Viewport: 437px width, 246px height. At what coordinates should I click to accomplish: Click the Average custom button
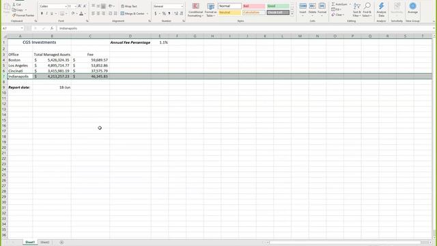412,8
